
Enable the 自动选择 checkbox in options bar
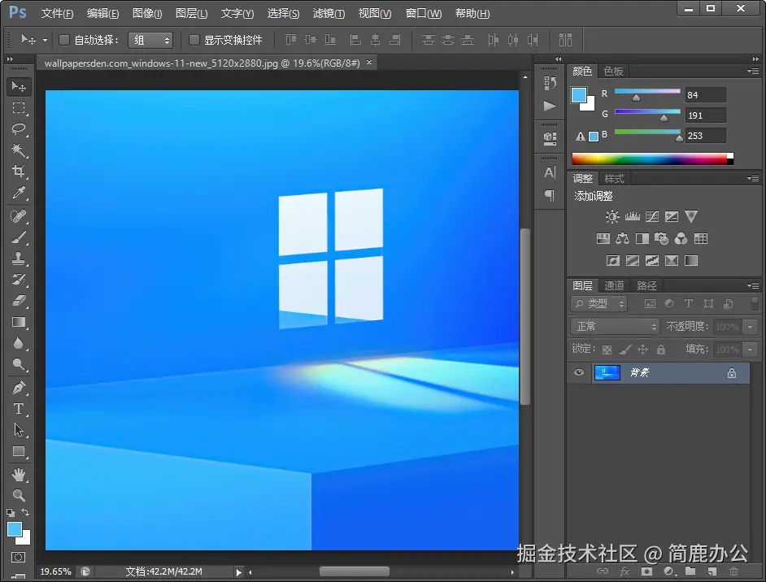[x=64, y=39]
